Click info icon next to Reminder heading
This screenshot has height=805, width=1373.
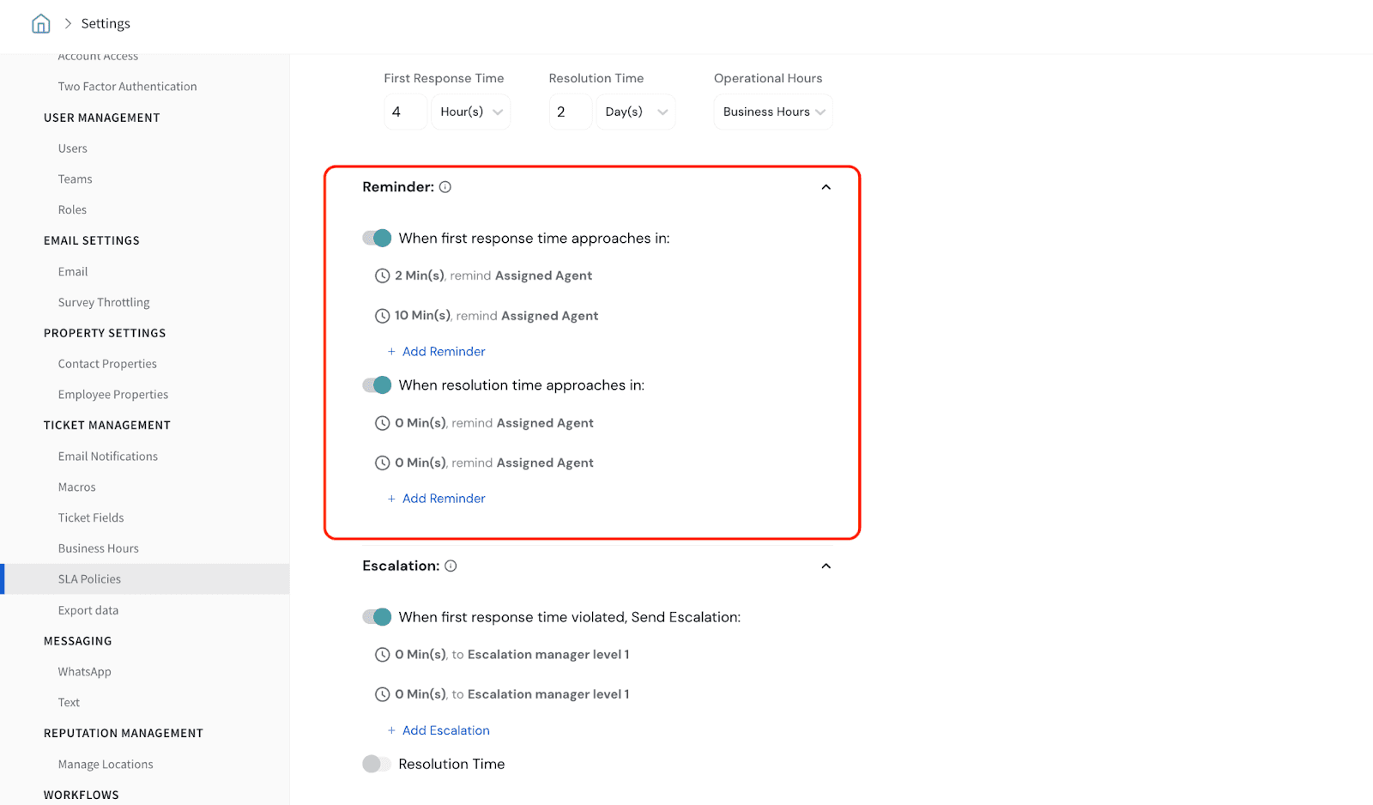pyautogui.click(x=445, y=187)
